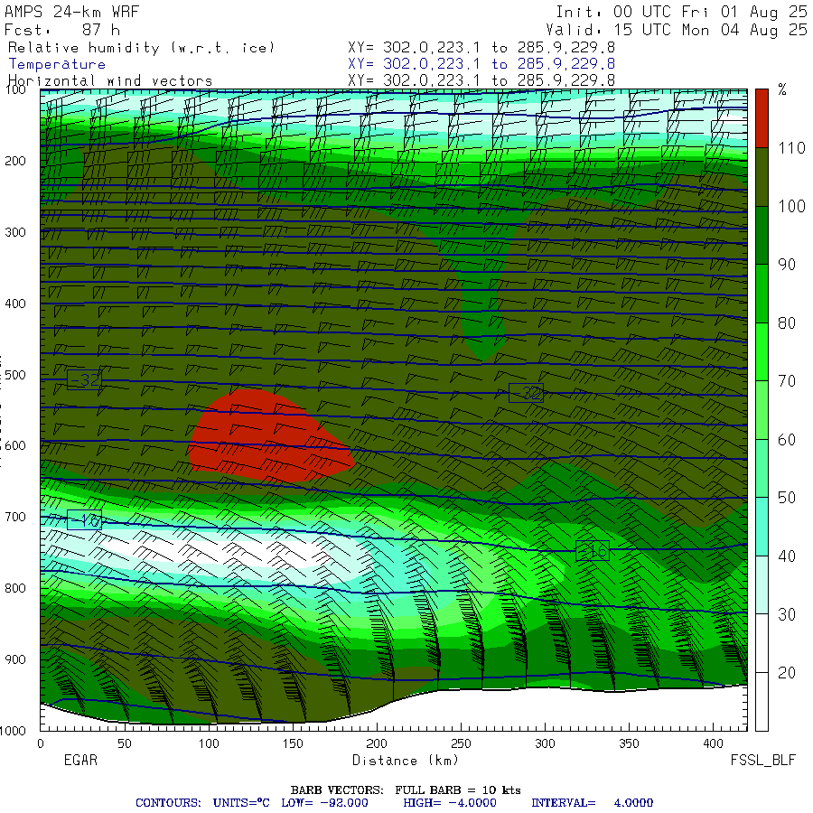Click the 300 pressure axis label
The image size is (813, 813).
pyautogui.click(x=15, y=232)
